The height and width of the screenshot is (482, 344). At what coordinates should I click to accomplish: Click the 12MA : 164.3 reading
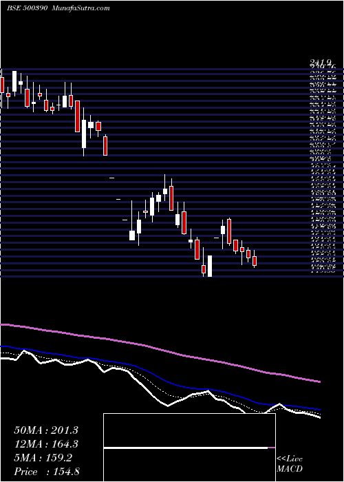46,444
